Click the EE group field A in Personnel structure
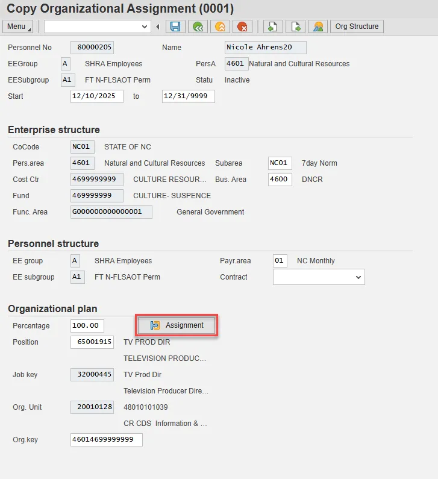 pos(75,260)
